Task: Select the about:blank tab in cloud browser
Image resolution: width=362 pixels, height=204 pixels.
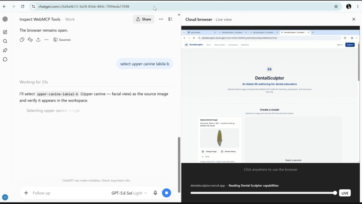Action: (x=201, y=32)
